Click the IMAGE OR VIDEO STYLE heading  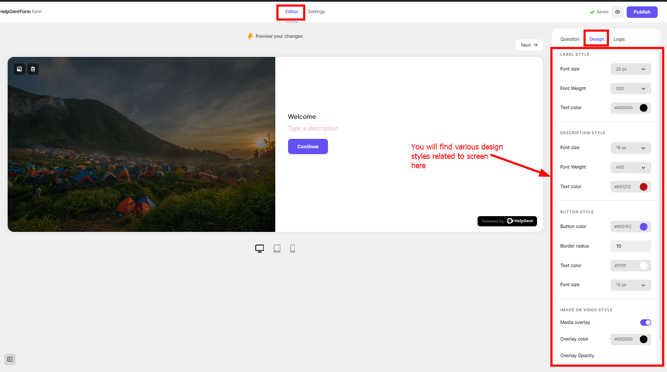coord(586,310)
